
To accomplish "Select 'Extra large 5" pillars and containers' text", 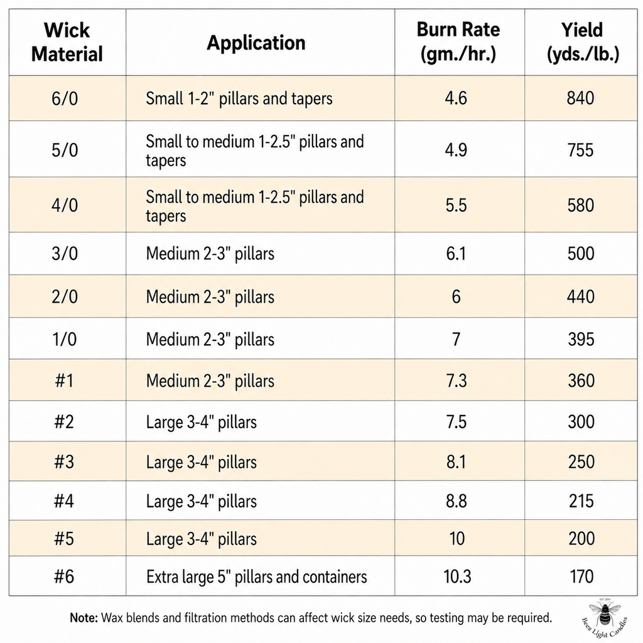I will tap(257, 577).
